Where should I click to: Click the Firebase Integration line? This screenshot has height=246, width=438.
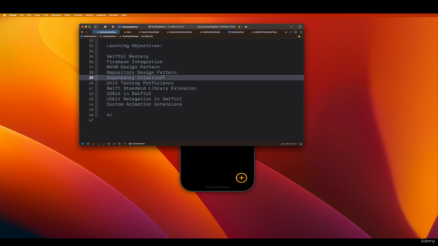pyautogui.click(x=134, y=61)
